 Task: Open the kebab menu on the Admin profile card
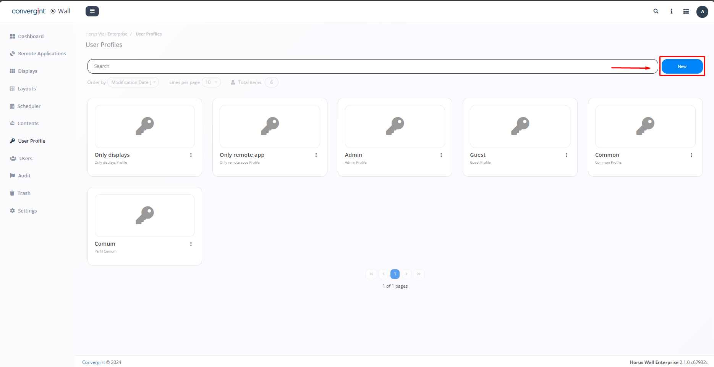[441, 155]
